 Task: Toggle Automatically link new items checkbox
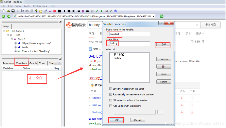[x=111, y=94]
